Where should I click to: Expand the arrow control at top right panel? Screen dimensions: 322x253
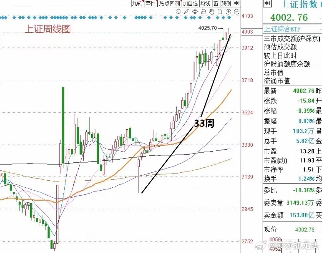coord(267,4)
